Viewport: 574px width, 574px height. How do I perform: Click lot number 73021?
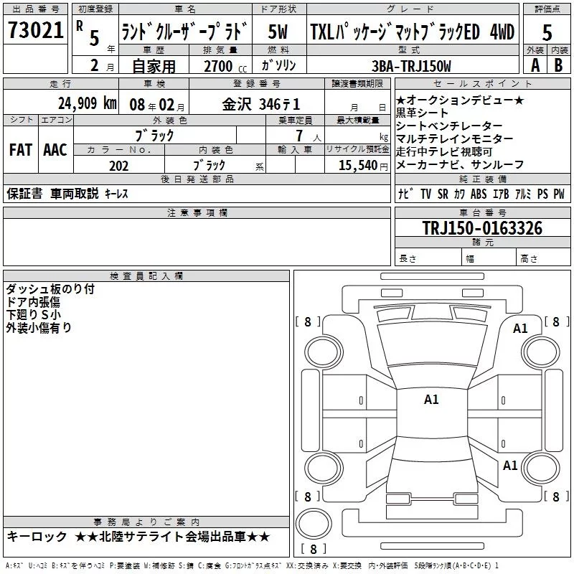(35, 29)
